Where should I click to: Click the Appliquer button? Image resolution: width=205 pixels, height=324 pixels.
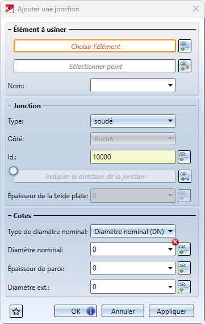click(171, 311)
